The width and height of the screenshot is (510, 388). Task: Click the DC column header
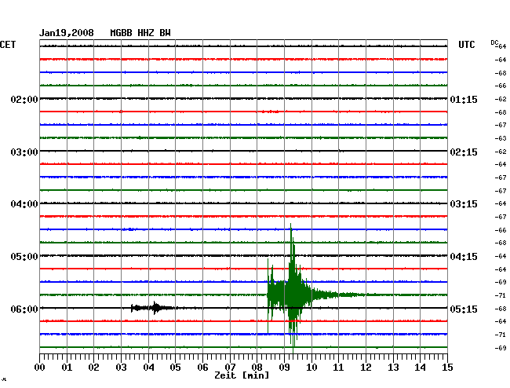coord(494,42)
